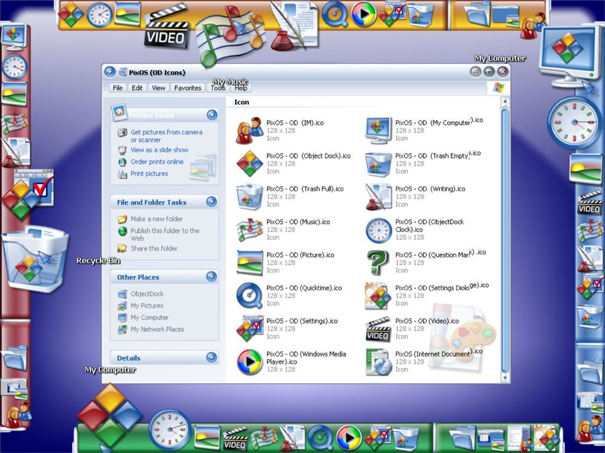
Task: Collapse the Picture Tasks panel
Action: point(212,115)
